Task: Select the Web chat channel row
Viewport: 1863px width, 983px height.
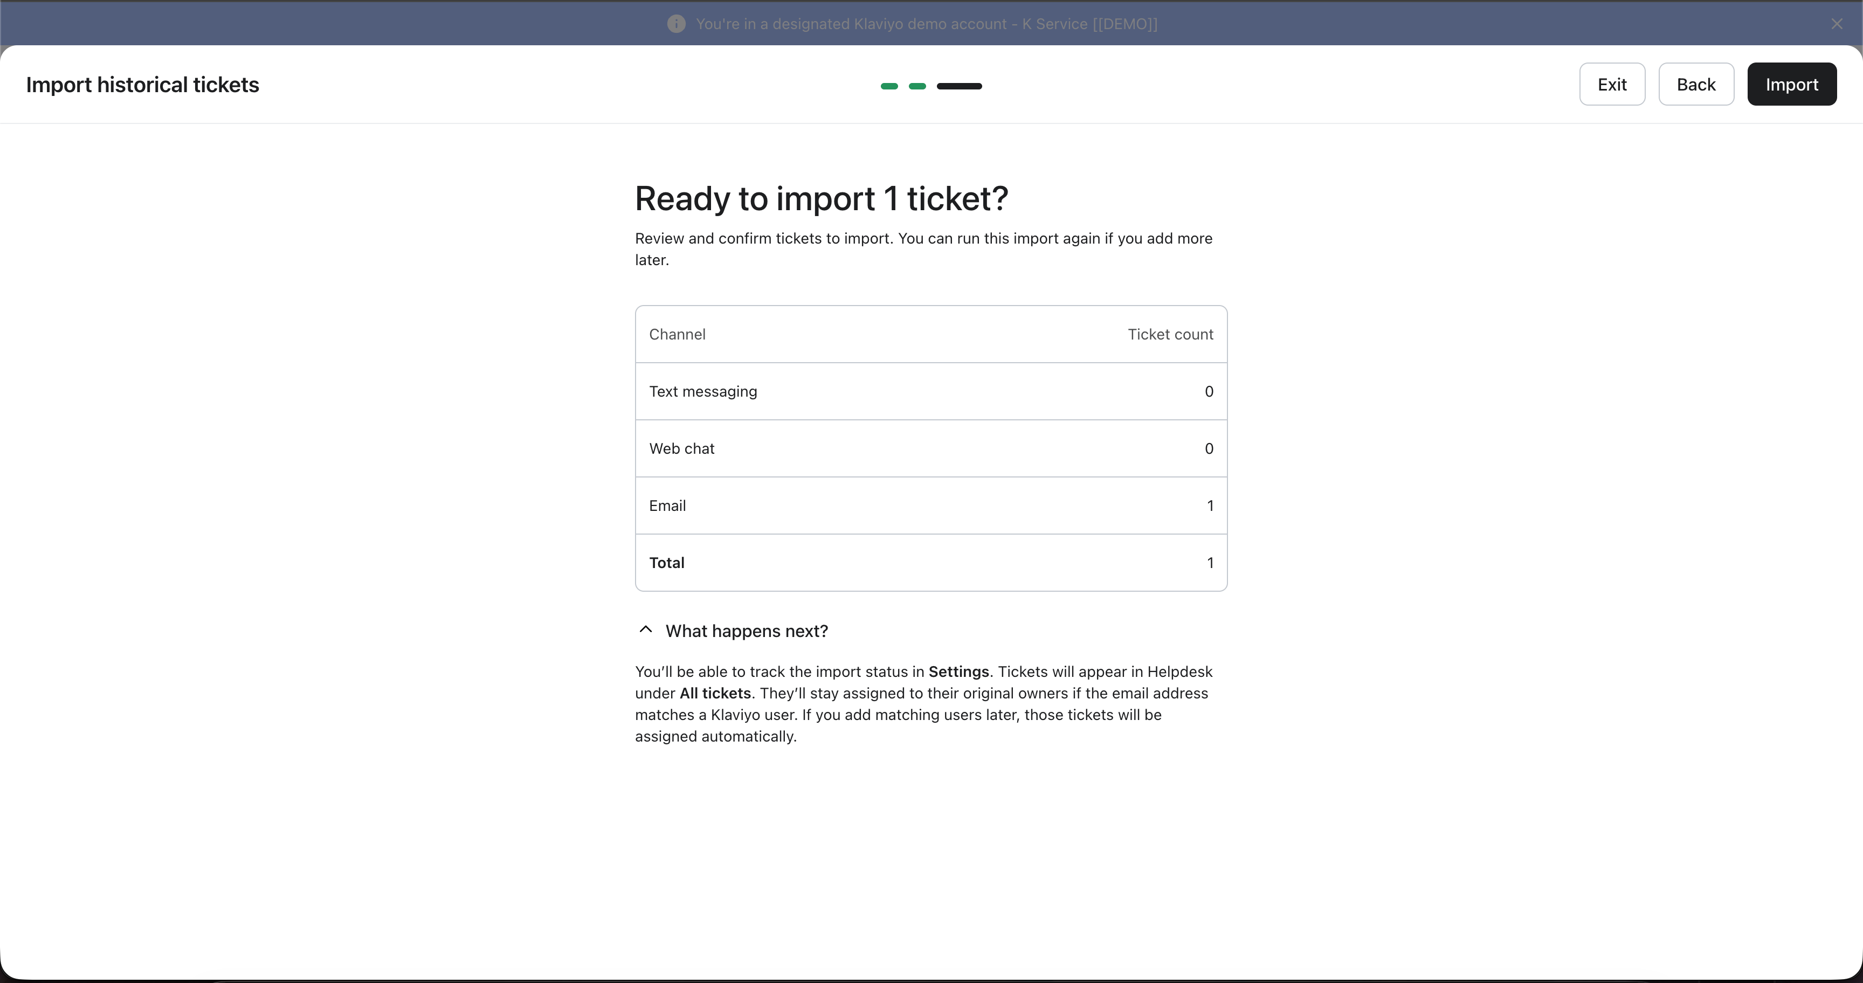Action: (x=931, y=449)
